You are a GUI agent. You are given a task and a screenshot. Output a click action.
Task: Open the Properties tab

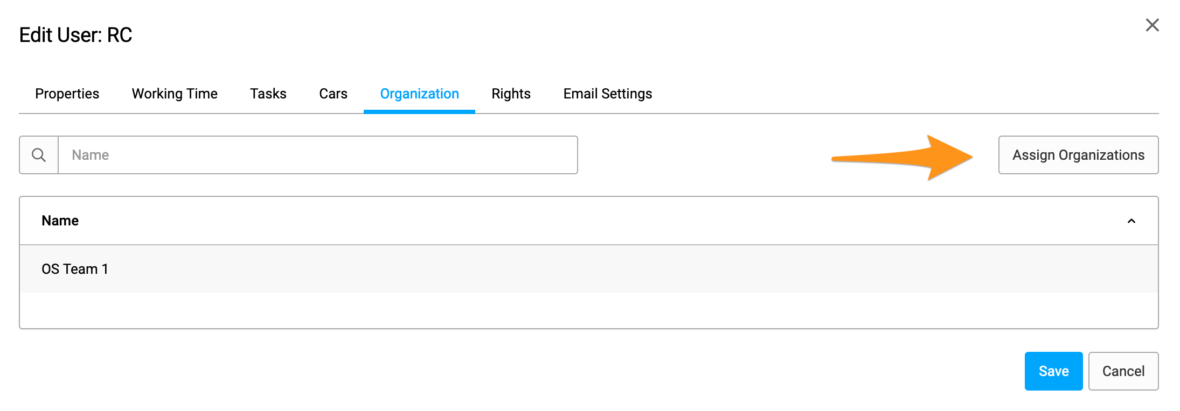[67, 94]
